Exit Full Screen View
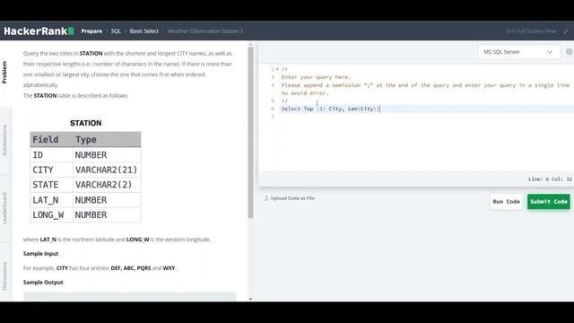The image size is (574, 323). coord(531,31)
